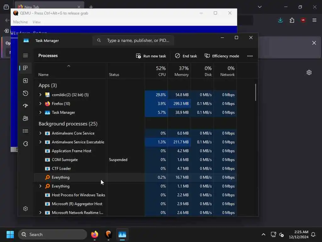
Task: Open the new tab page settings gear
Action: (309, 72)
